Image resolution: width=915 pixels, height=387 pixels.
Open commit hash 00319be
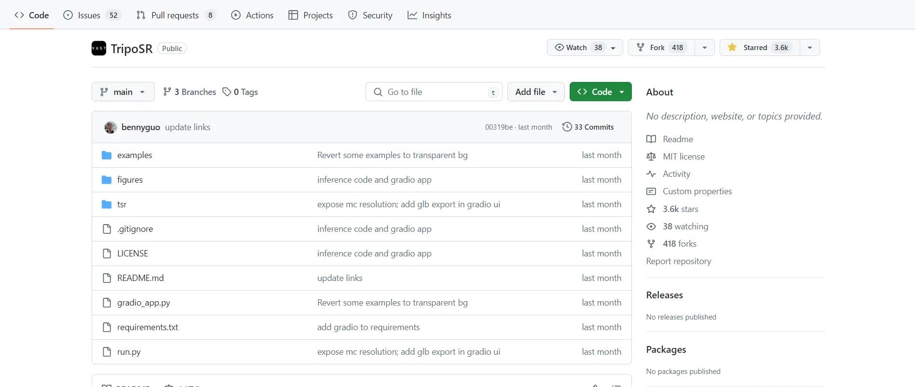point(499,127)
